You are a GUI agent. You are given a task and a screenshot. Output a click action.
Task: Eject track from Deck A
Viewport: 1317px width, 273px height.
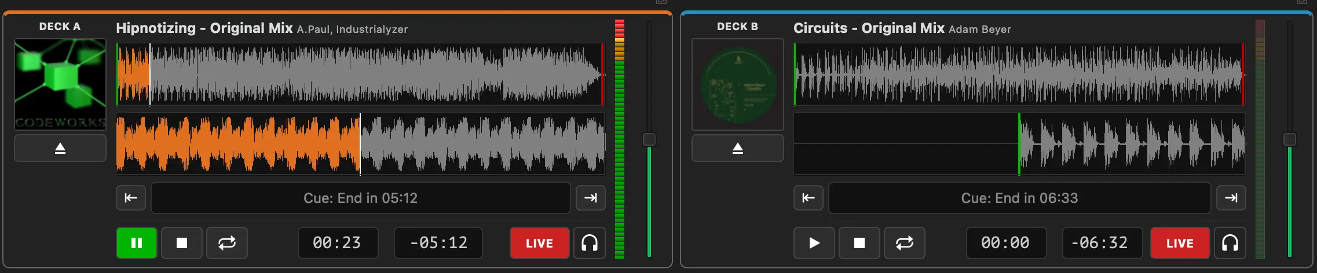pos(60,149)
